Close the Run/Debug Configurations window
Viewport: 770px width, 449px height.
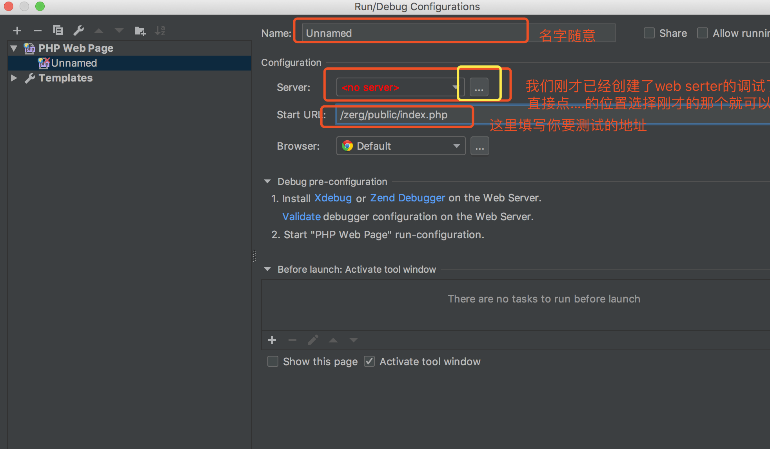tap(9, 6)
